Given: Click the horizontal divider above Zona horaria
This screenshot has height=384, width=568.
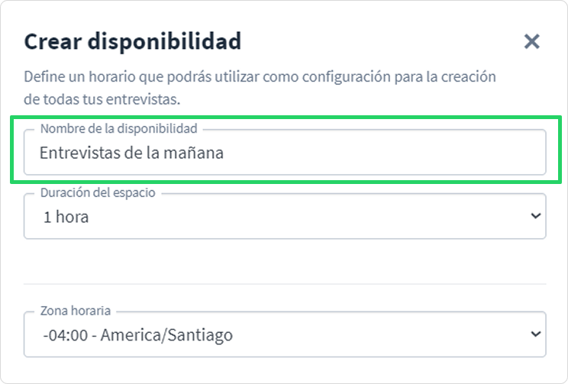Looking at the screenshot, I should (x=285, y=284).
